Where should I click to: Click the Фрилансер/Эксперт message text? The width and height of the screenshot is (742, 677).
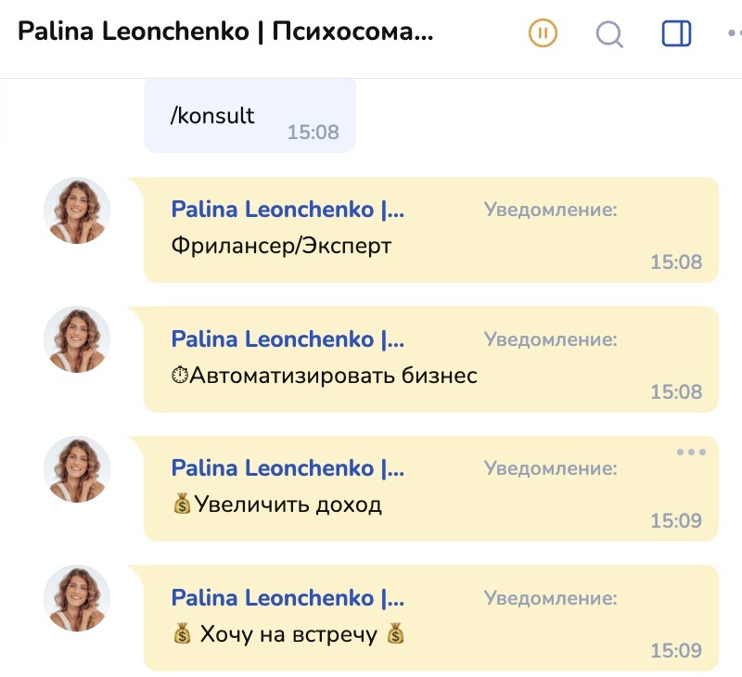(282, 247)
